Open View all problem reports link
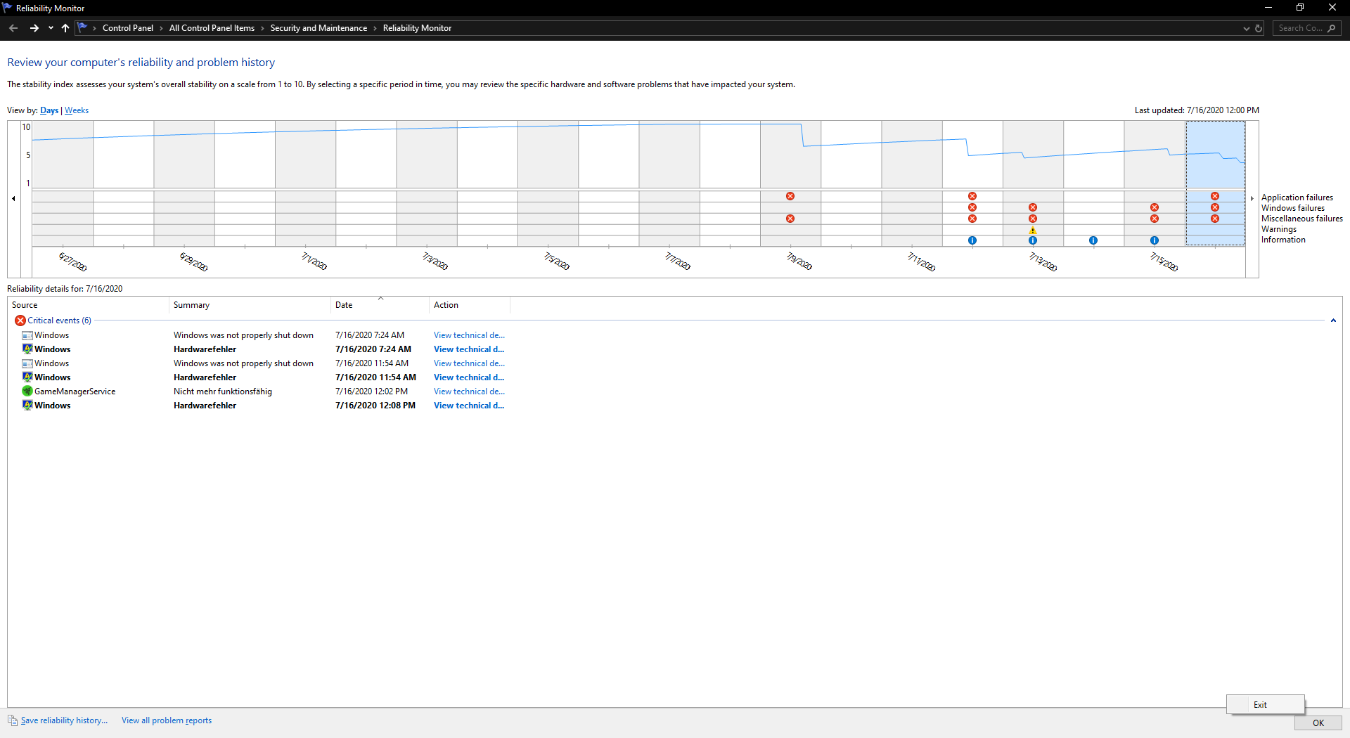 tap(167, 720)
